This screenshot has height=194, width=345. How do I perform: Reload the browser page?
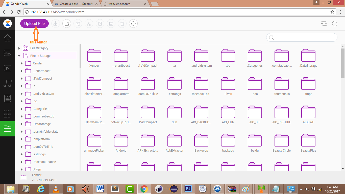tap(18, 12)
